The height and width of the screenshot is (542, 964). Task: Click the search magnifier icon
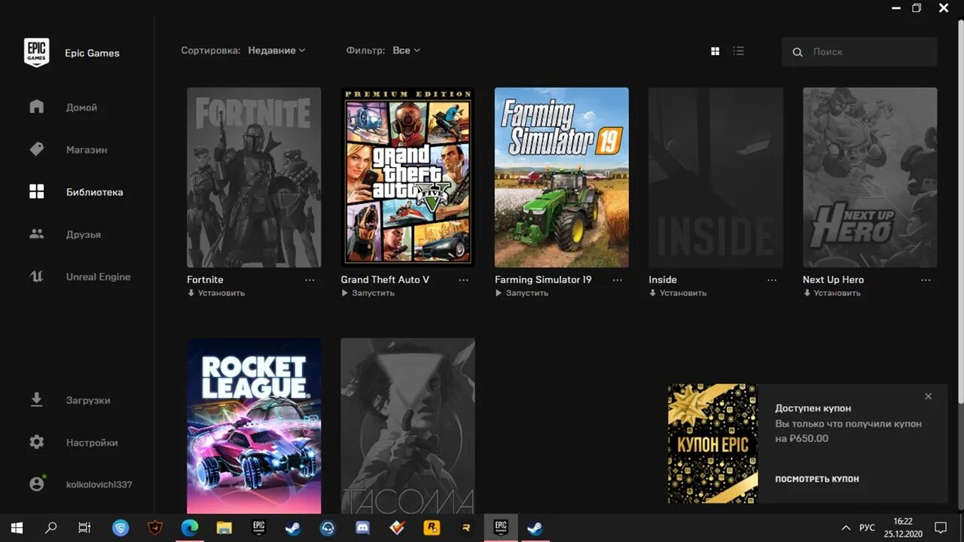click(x=798, y=52)
